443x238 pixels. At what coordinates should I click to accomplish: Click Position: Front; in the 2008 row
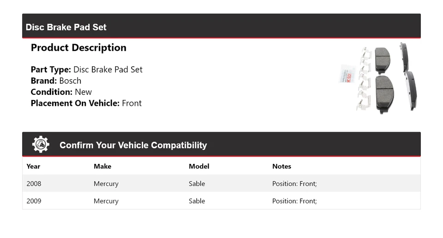coord(294,184)
